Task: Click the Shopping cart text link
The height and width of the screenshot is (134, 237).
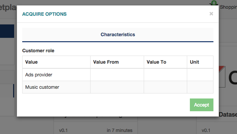Action: coord(228,7)
